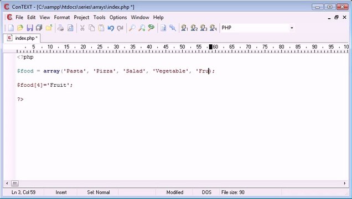Open the Format menu

coord(62,17)
